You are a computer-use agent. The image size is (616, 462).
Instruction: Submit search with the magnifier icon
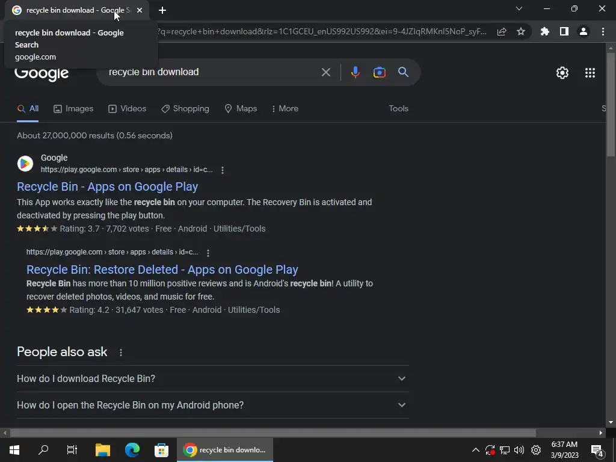pos(403,72)
